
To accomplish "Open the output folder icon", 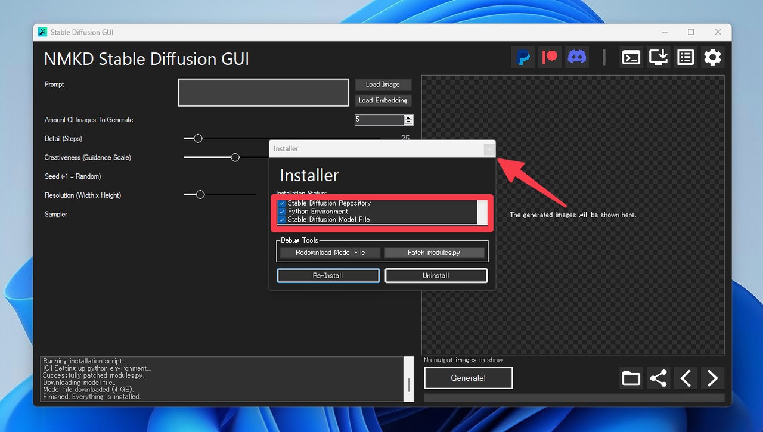I will [631, 378].
